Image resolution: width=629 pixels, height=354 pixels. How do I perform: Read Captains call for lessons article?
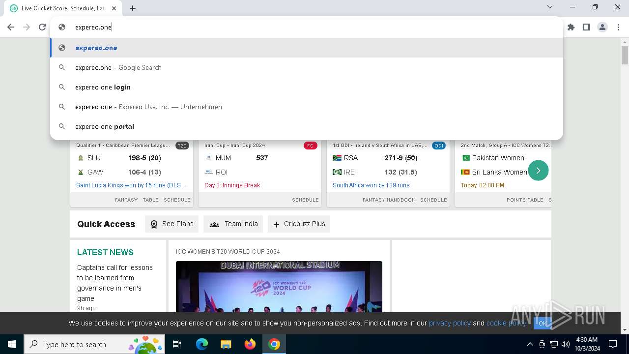tap(115, 283)
